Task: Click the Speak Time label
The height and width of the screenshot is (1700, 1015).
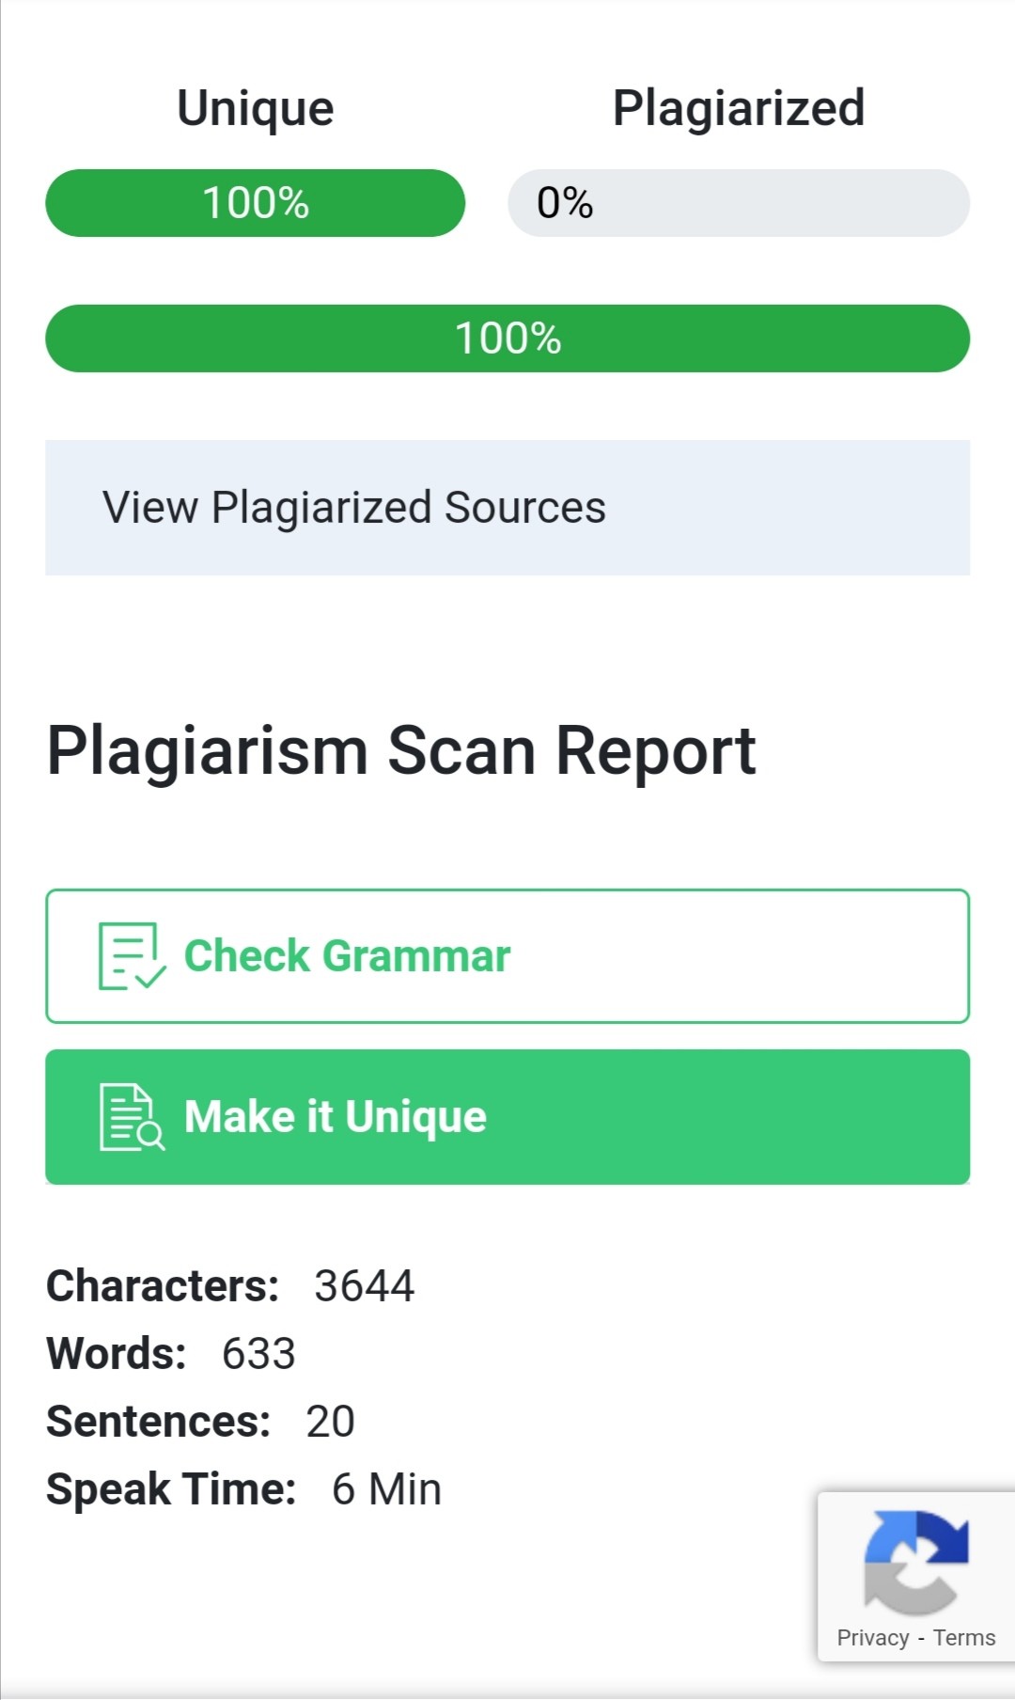Action: (x=171, y=1490)
